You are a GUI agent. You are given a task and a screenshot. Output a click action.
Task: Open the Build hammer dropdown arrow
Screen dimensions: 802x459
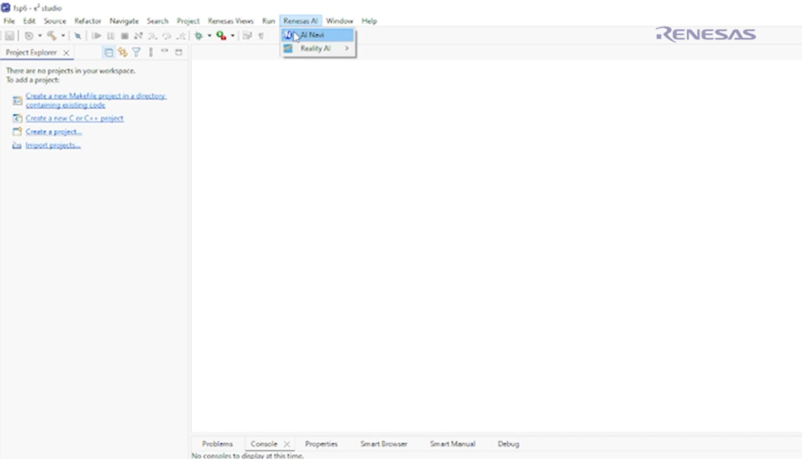click(63, 36)
